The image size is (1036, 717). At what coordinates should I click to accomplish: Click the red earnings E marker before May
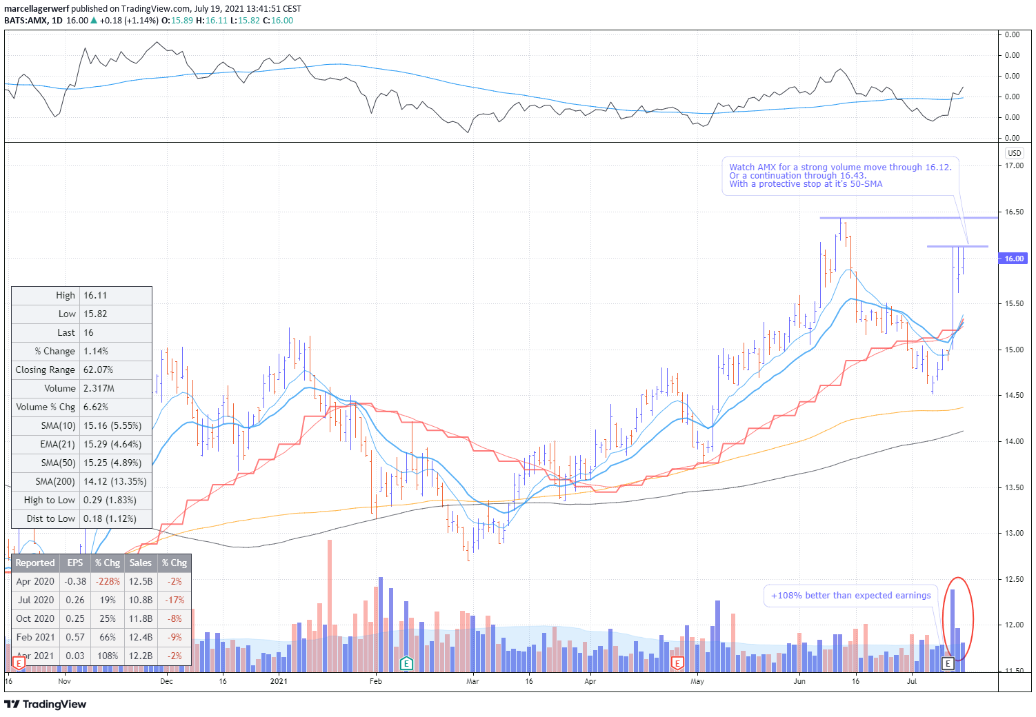pos(677,663)
